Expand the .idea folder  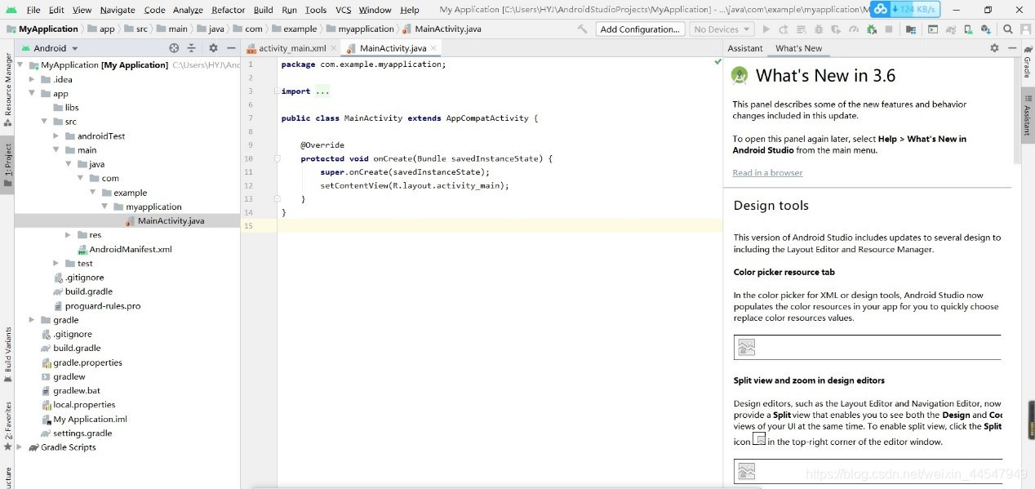(33, 79)
